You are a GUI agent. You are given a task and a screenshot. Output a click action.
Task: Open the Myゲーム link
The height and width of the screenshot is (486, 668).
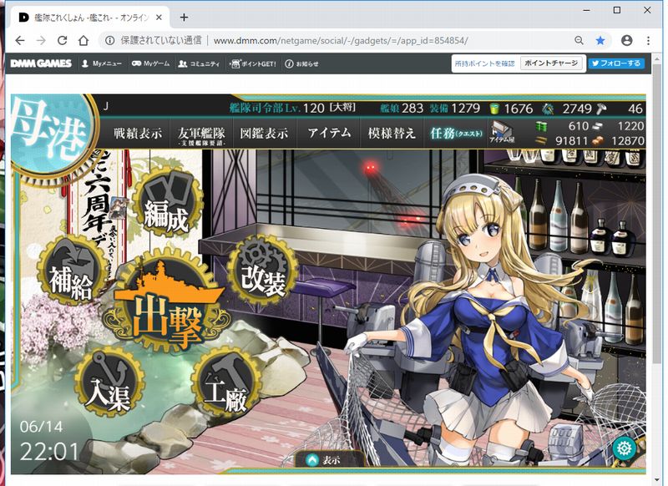click(150, 63)
